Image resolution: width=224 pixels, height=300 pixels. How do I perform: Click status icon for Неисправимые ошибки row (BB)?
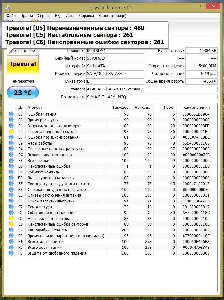pos(11,166)
